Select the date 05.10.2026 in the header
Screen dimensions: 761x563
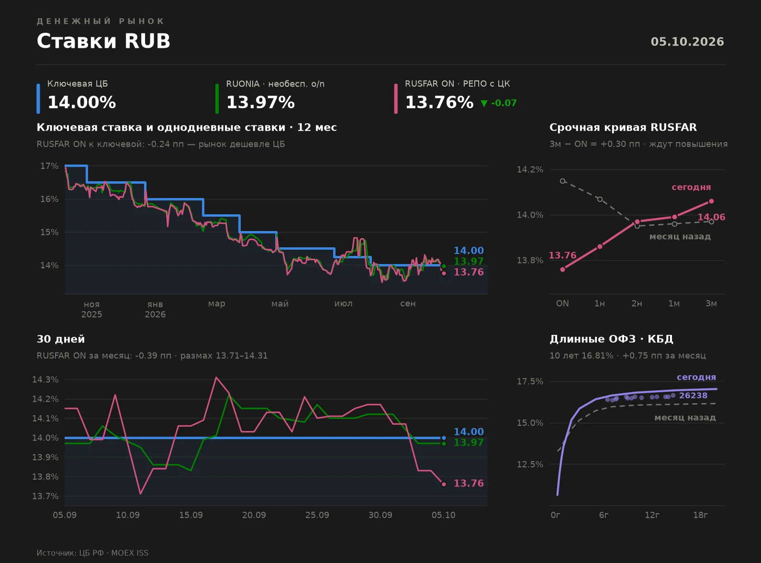(x=687, y=42)
